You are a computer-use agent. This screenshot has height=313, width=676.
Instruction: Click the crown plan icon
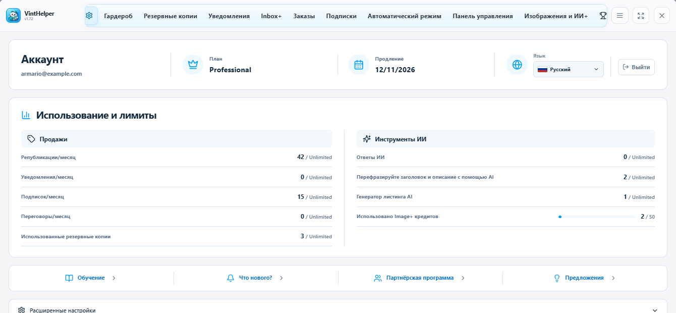193,65
